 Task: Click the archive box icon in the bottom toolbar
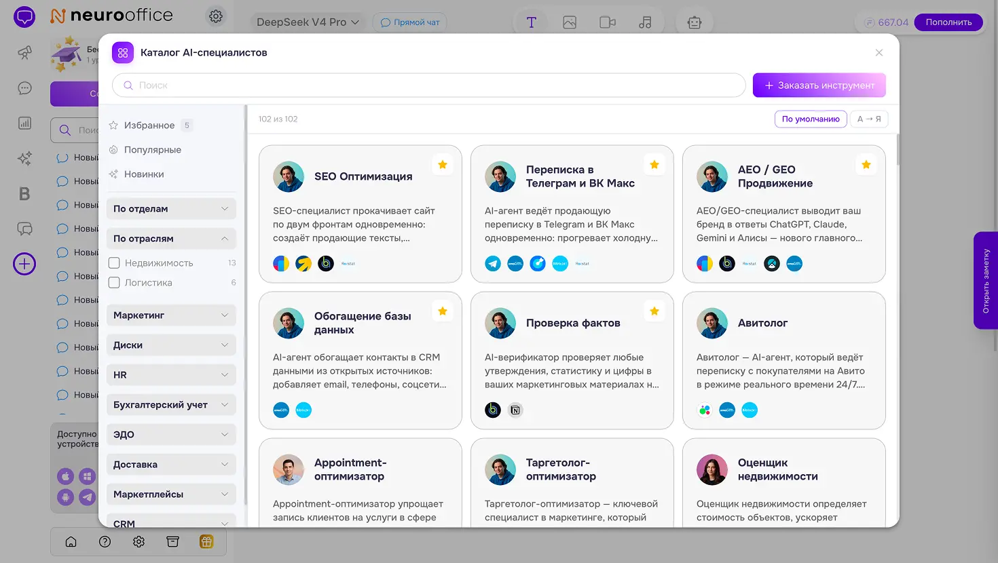point(172,542)
